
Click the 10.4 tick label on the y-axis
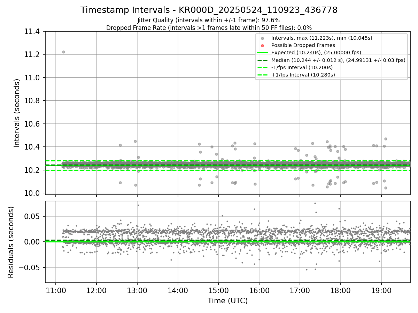pos(33,147)
